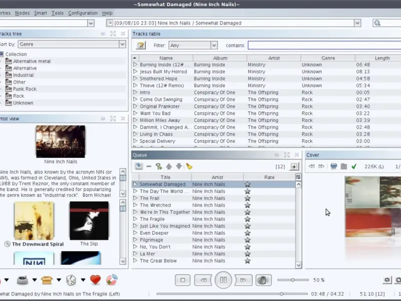Open the Tools menu
Image resolution: width=401 pixels, height=301 pixels.
[58, 13]
